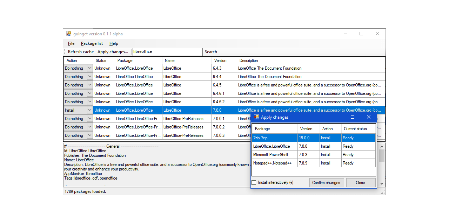Open the Action dropdown on the 7.0.0.1 row

point(89,118)
